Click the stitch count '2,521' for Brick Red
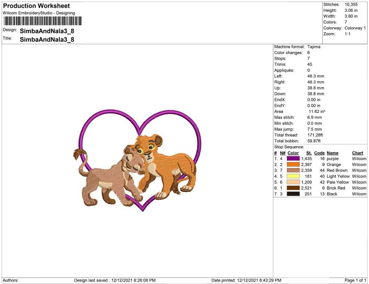The height and width of the screenshot is (284, 369). (306, 188)
